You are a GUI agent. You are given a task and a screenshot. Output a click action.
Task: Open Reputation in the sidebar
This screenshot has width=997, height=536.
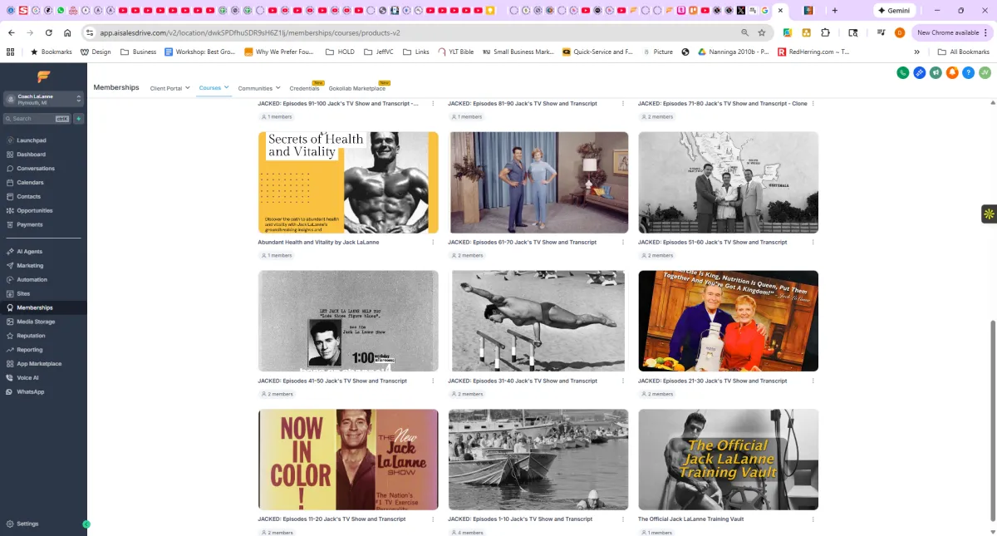[31, 336]
